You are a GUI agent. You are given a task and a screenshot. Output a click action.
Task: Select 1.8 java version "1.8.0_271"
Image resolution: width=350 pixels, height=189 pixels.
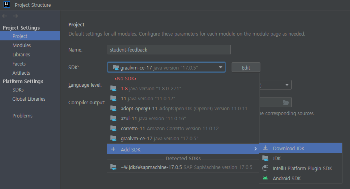click(x=183, y=88)
